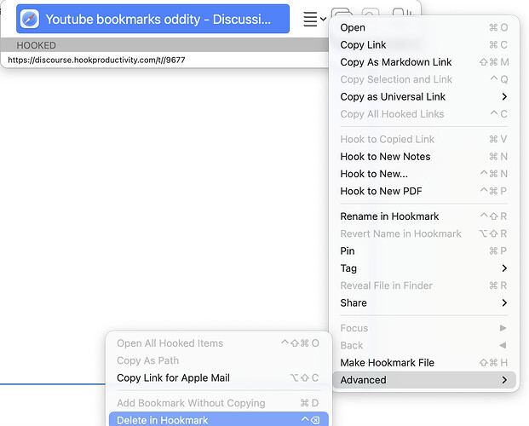Pin the current item via Pin
529x426 pixels.
[348, 251]
